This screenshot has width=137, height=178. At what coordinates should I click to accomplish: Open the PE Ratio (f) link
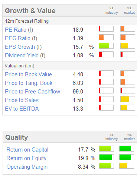pos(19,30)
